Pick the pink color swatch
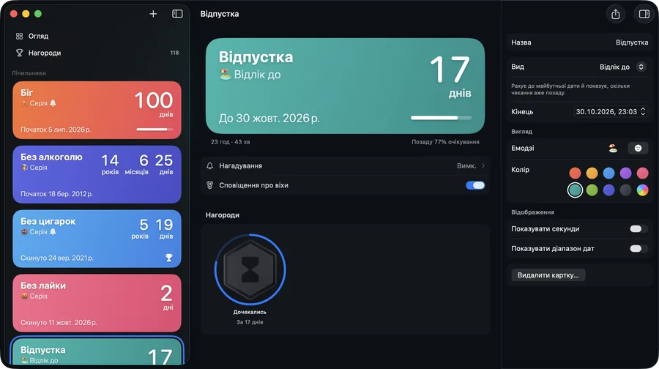659x369 pixels. point(642,173)
